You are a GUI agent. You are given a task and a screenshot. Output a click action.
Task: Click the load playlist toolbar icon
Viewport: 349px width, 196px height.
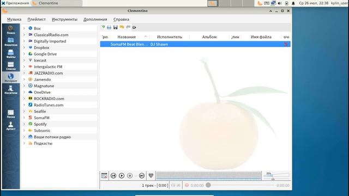coord(109,27)
